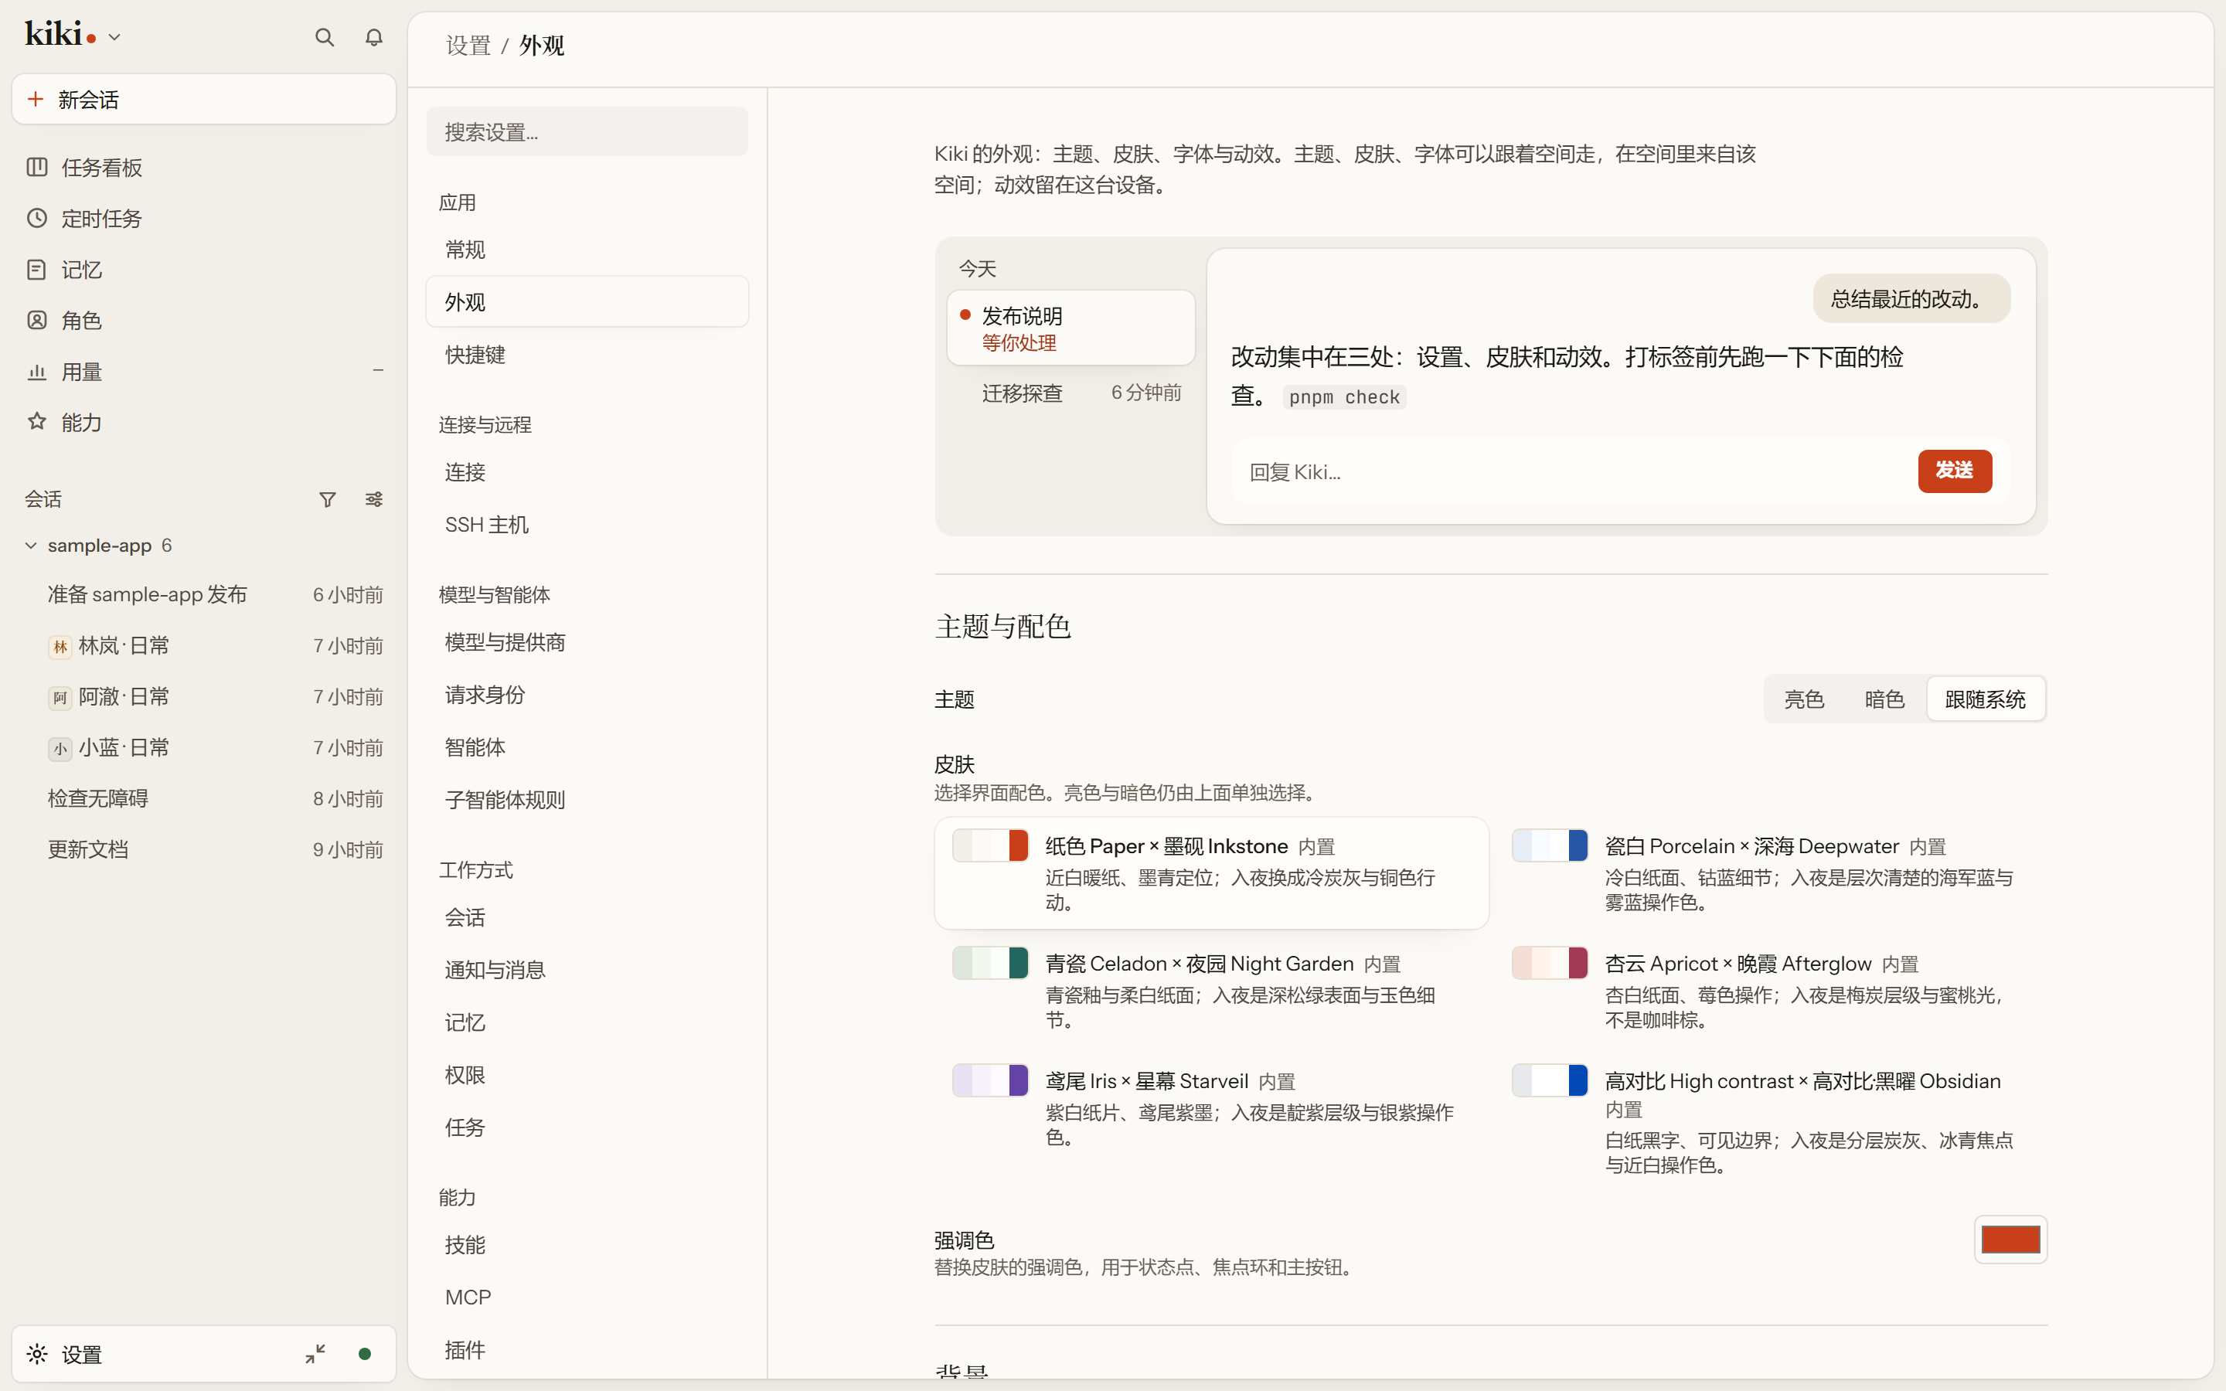Open 智能体 settings page
The height and width of the screenshot is (1391, 2226).
[x=587, y=747]
